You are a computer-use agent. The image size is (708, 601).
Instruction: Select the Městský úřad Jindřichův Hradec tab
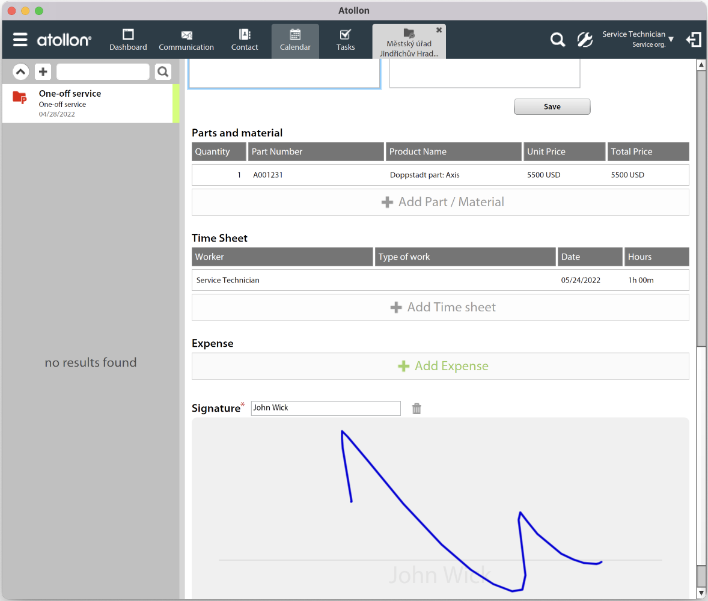[x=409, y=44]
